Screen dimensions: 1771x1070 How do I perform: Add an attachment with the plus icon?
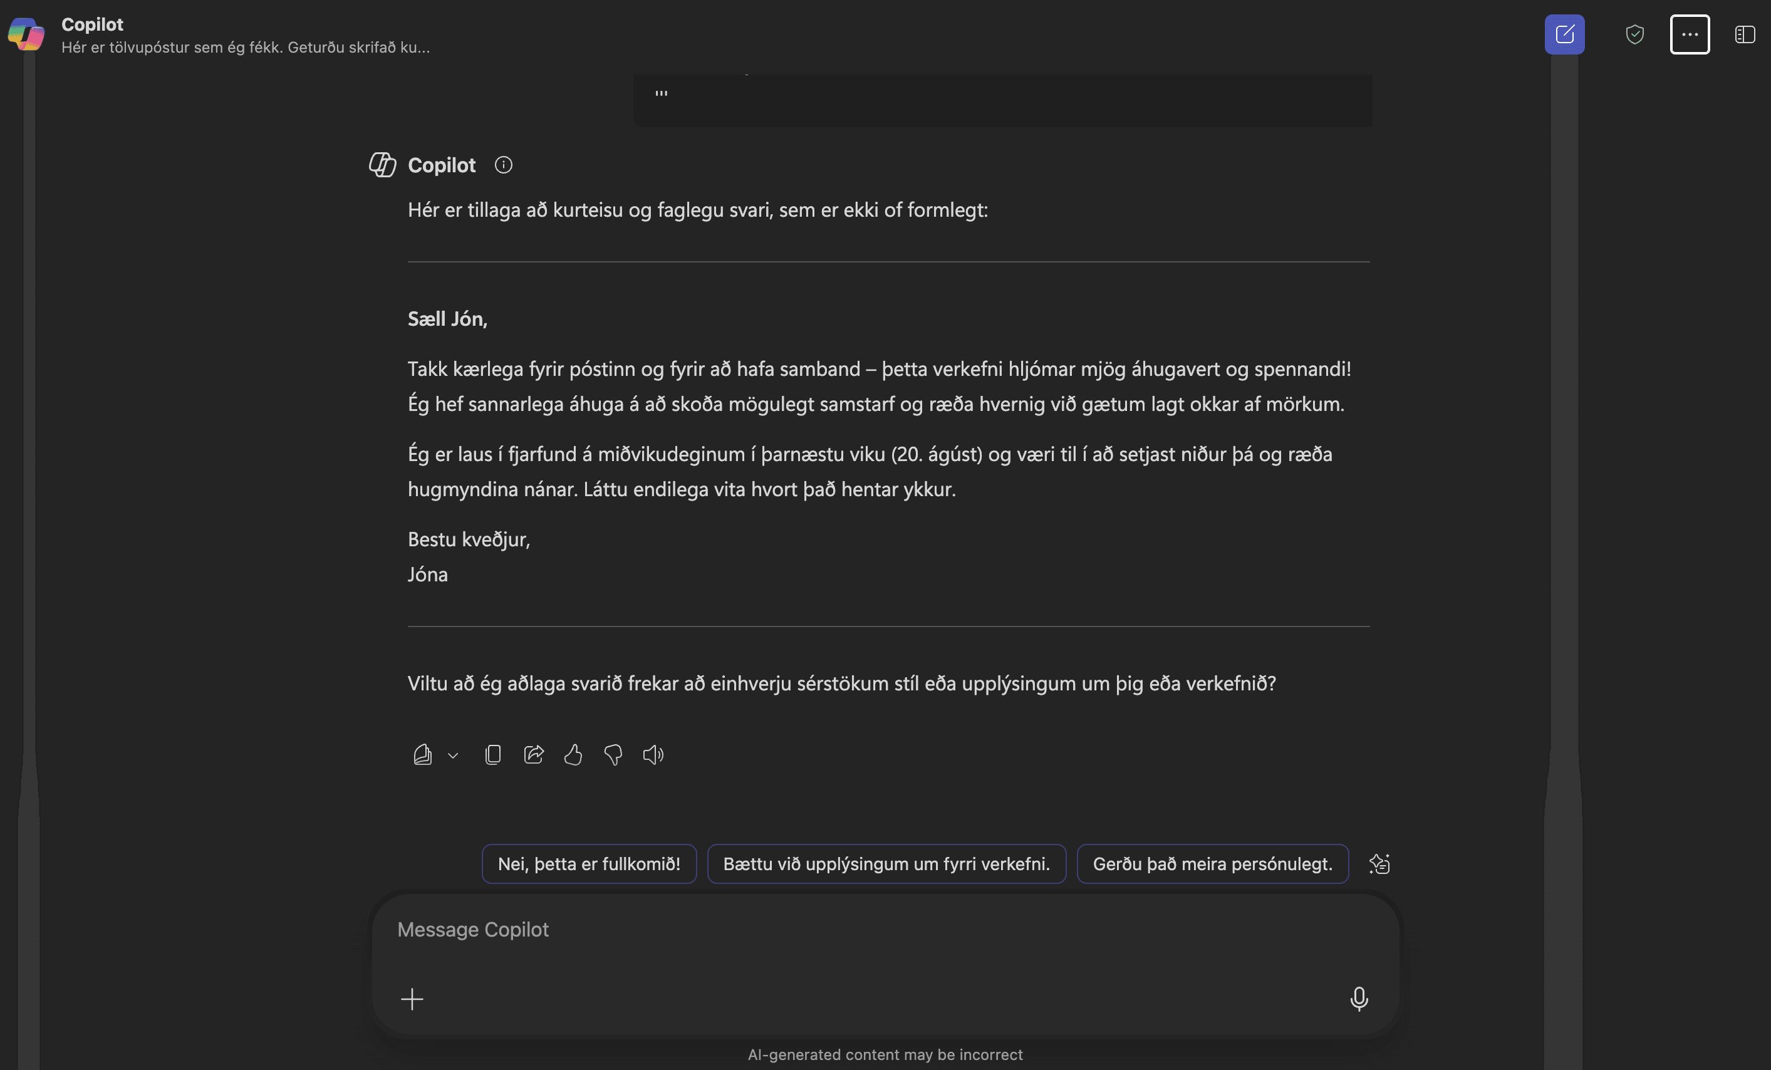coord(413,999)
